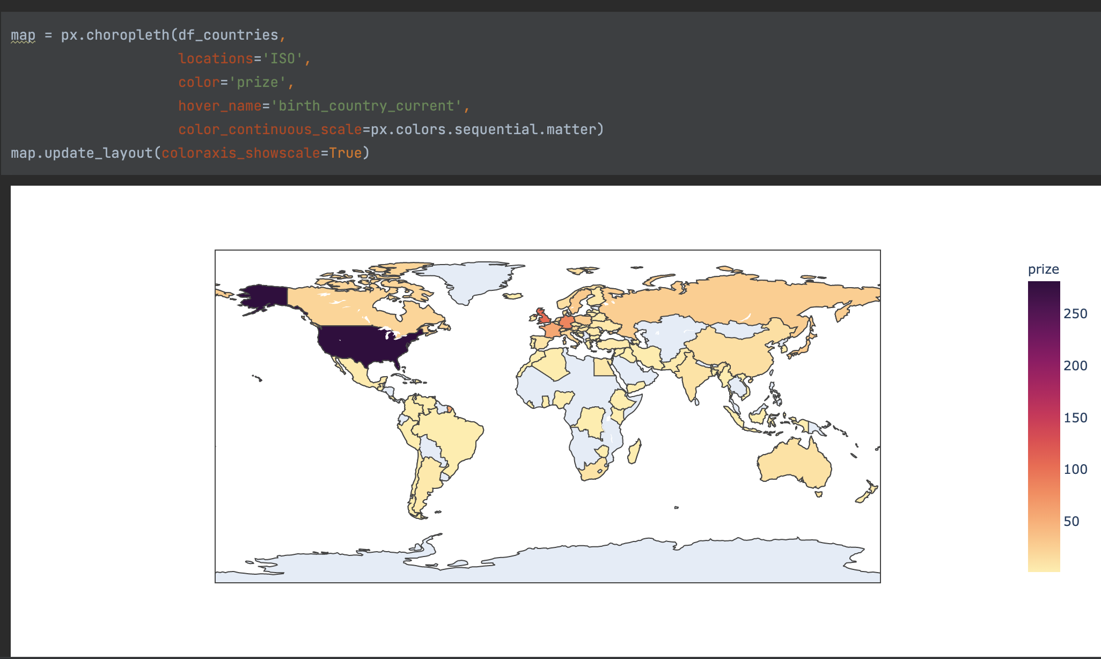Screen dimensions: 1101x659
Task: Click the coloraxis_showscale parameter in code
Action: (241, 153)
